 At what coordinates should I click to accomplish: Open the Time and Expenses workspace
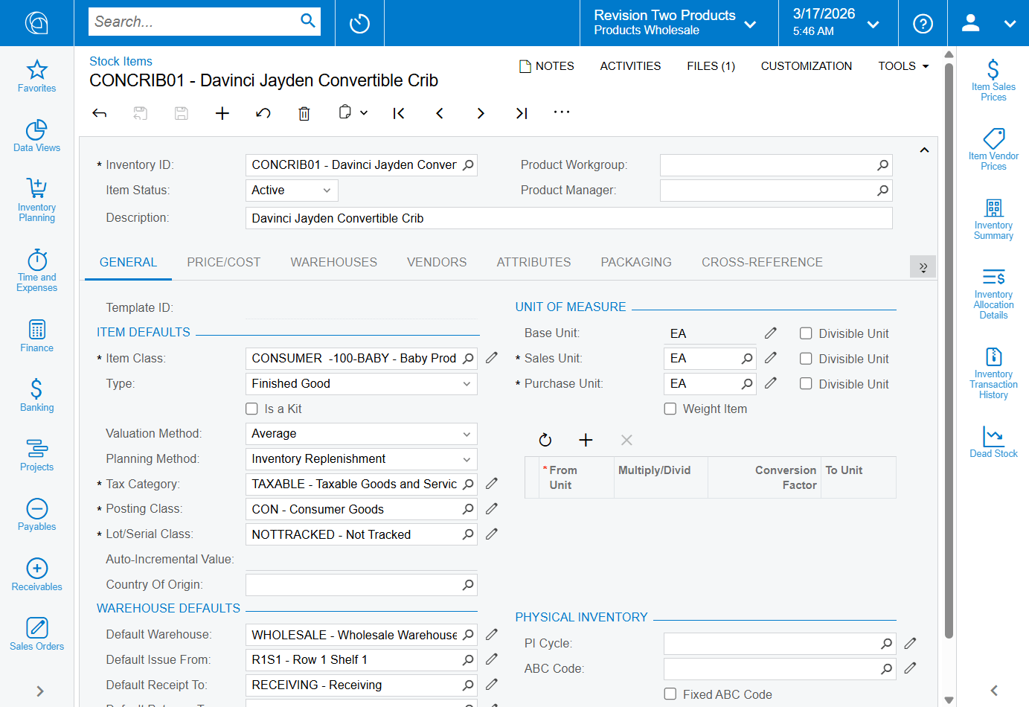click(x=37, y=271)
